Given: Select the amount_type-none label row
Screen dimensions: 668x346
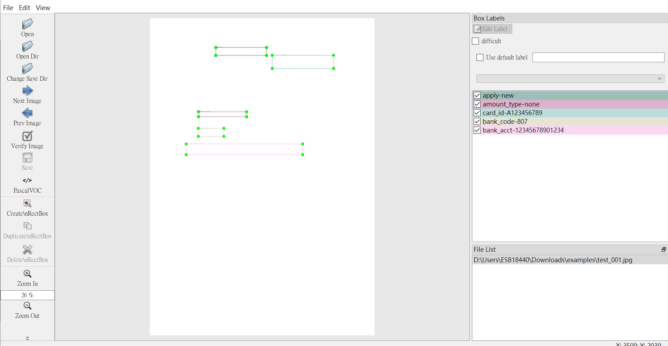Looking at the screenshot, I should coord(570,104).
